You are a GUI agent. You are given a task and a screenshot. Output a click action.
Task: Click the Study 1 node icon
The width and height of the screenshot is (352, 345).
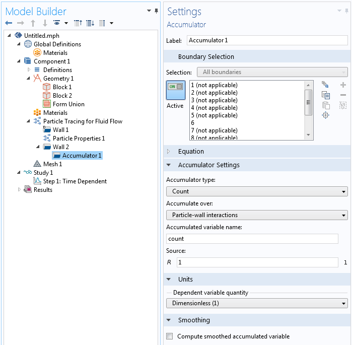(x=28, y=172)
